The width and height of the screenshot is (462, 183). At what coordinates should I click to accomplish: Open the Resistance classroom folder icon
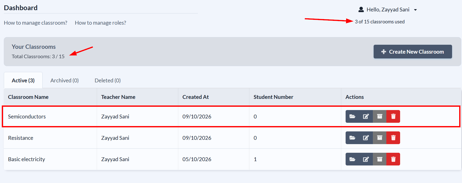click(352, 138)
